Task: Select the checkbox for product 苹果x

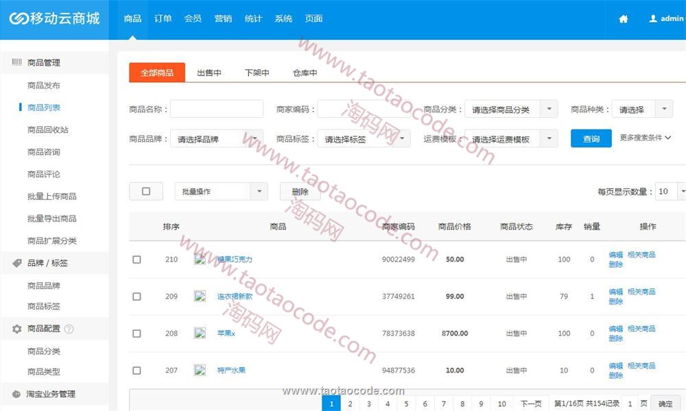Action: [137, 334]
